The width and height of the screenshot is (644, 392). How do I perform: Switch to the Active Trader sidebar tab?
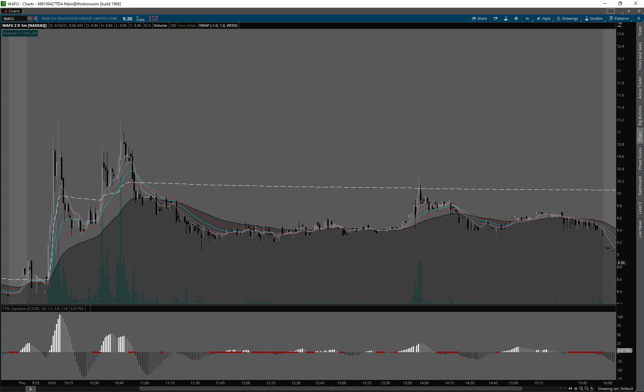tap(640, 88)
